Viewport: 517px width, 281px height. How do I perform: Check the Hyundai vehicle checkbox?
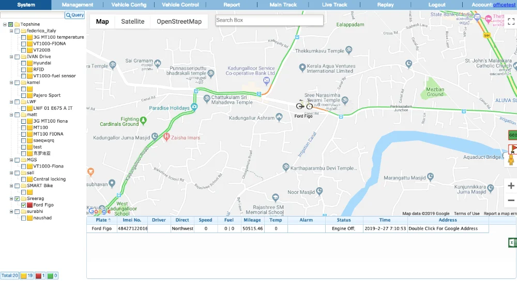click(x=23, y=63)
